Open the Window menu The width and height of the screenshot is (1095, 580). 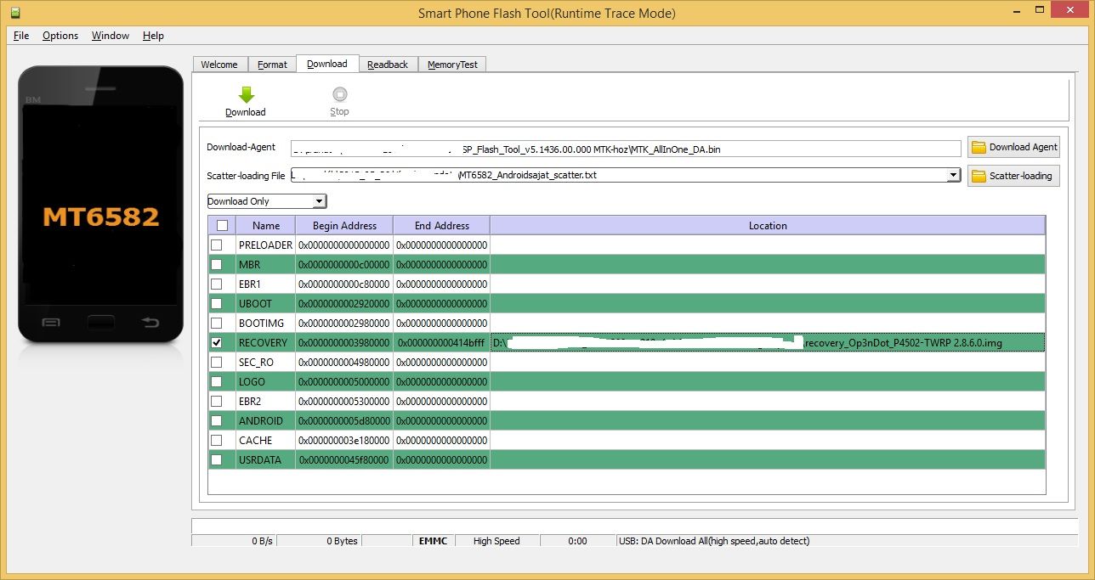[111, 36]
